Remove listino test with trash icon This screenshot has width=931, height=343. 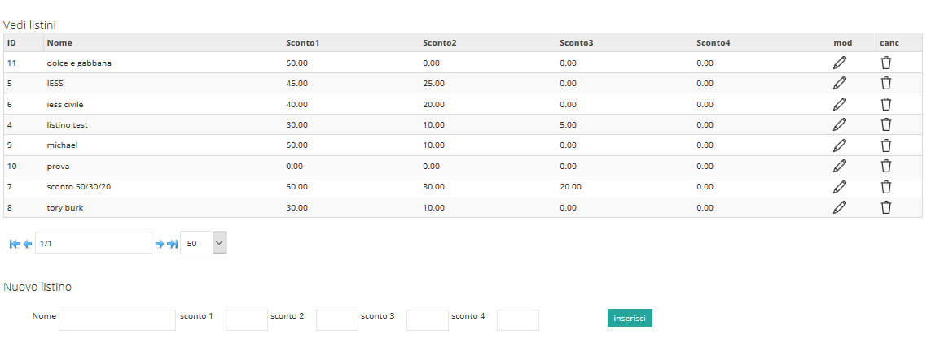click(886, 125)
